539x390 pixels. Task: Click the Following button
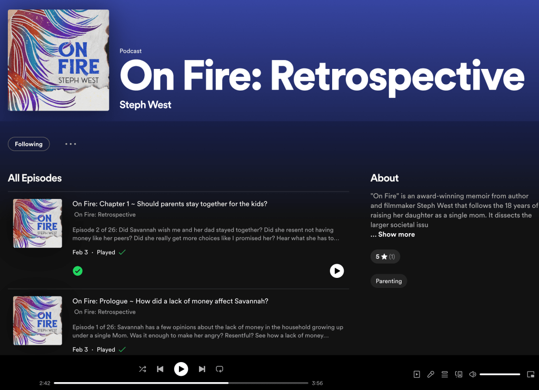[x=29, y=144]
